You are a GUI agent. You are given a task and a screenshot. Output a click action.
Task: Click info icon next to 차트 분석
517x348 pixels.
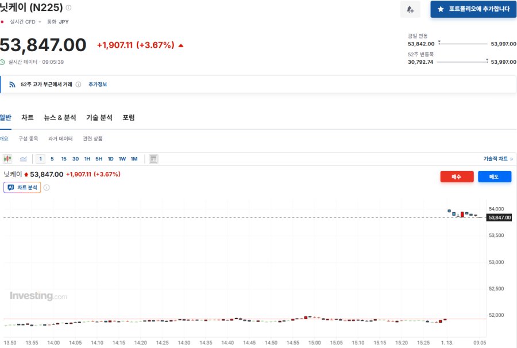[47, 188]
